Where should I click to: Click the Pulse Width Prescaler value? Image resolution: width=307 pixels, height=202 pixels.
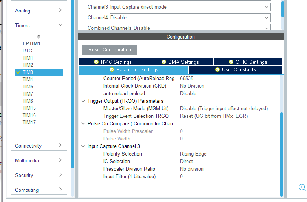coord(181,131)
